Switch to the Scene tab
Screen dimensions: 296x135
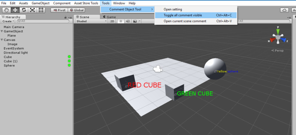tap(87, 17)
